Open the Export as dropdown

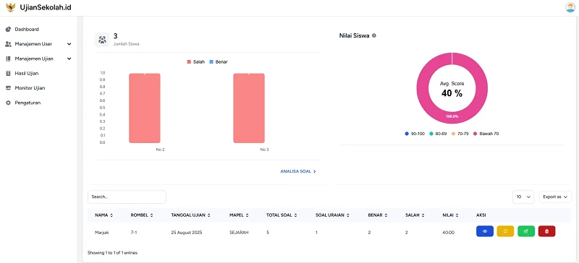(x=555, y=197)
